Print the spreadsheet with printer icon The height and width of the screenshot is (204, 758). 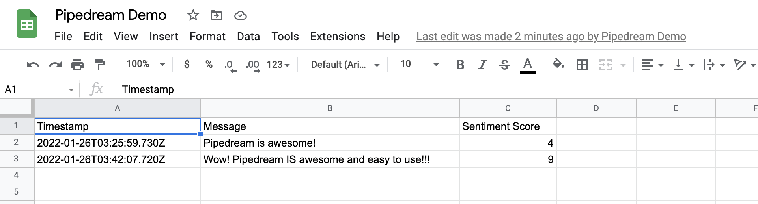pyautogui.click(x=77, y=65)
